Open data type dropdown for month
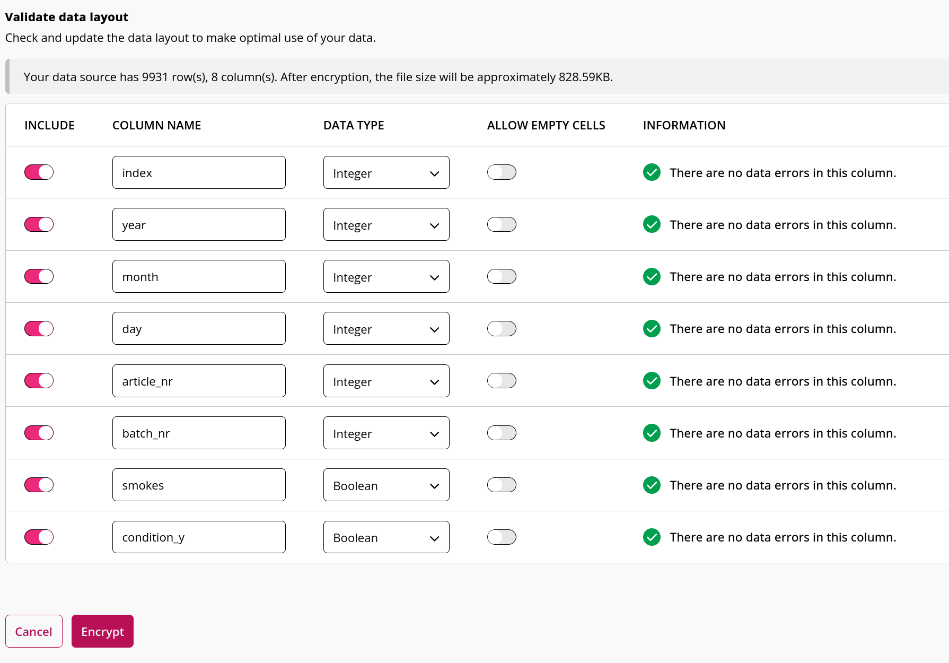The width and height of the screenshot is (949, 663). tap(386, 276)
